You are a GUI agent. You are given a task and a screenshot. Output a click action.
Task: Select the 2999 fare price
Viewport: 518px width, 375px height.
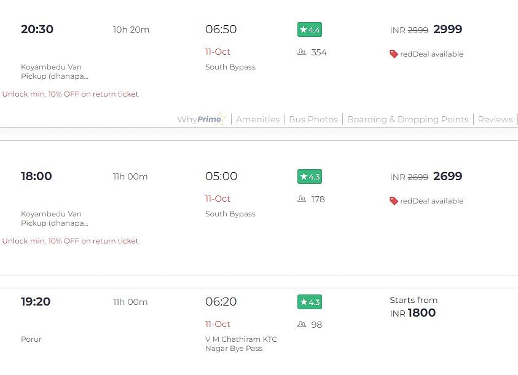coord(447,30)
